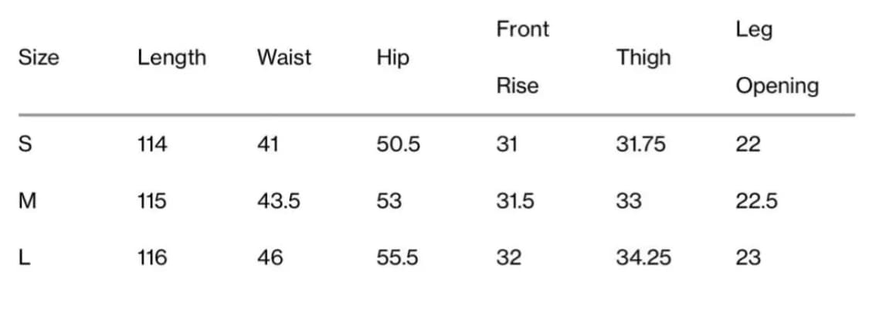Select the 34.25 thigh value
Screen dimensions: 869x316
(643, 257)
